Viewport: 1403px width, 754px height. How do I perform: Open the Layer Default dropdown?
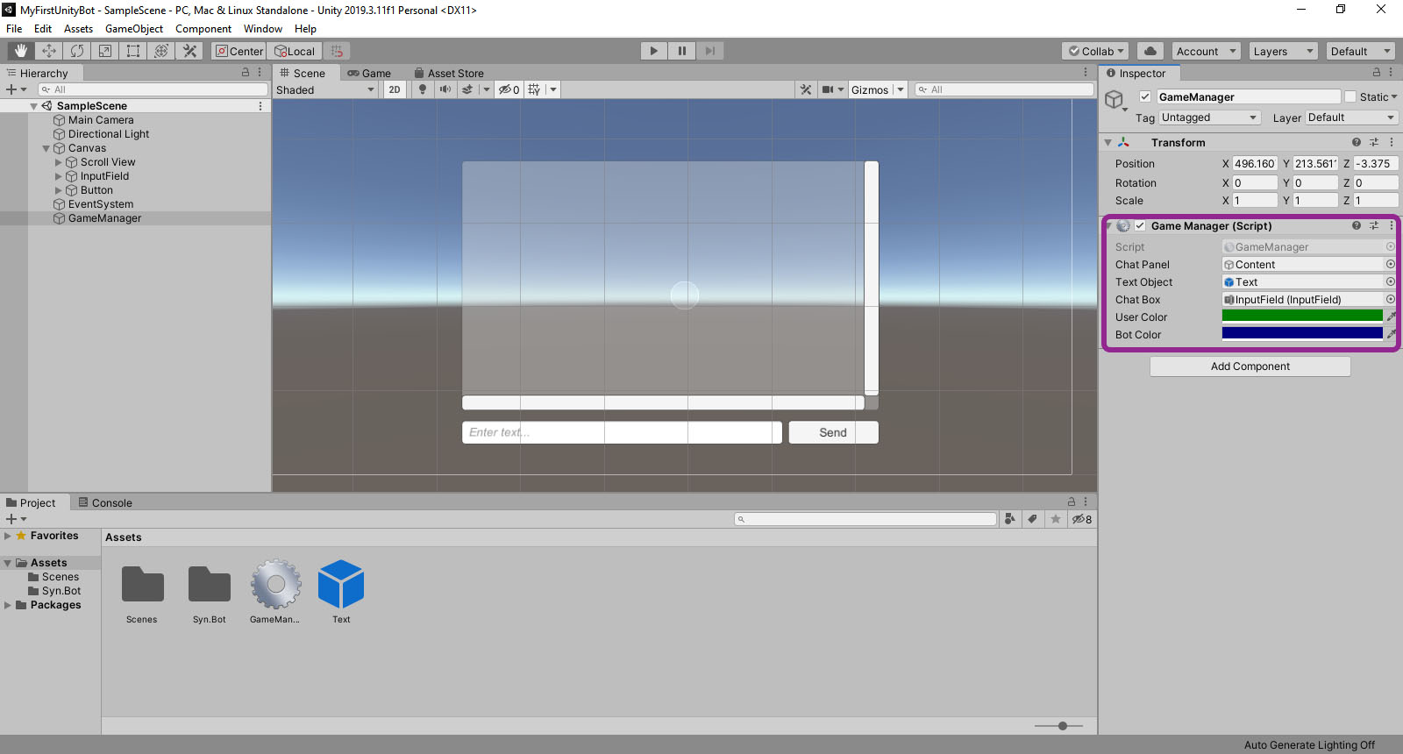[1351, 117]
